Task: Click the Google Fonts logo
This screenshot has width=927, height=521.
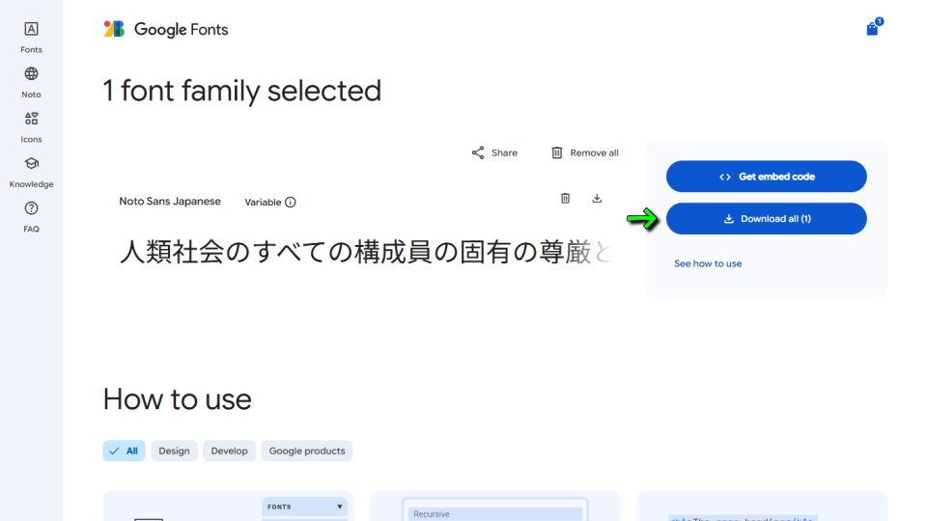Action: coord(166,29)
